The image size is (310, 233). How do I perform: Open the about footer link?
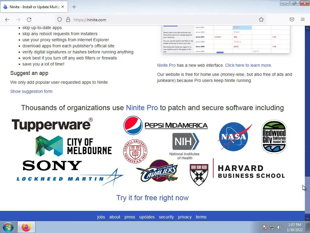pyautogui.click(x=115, y=217)
